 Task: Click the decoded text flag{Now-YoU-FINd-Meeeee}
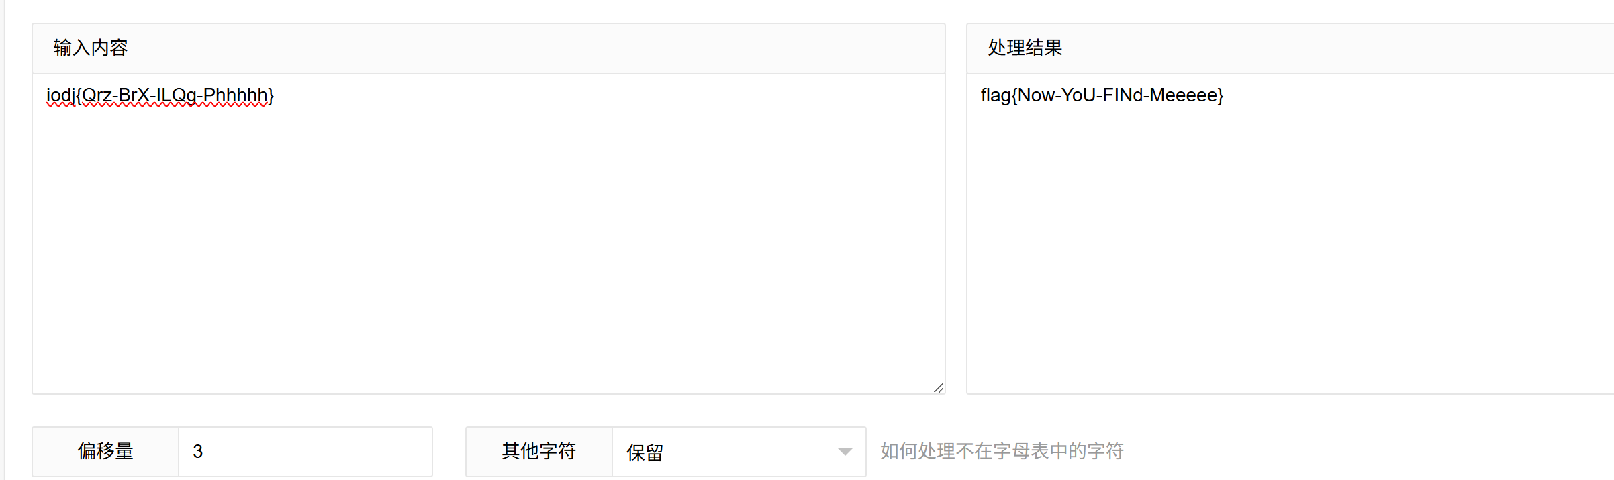[x=1102, y=95]
